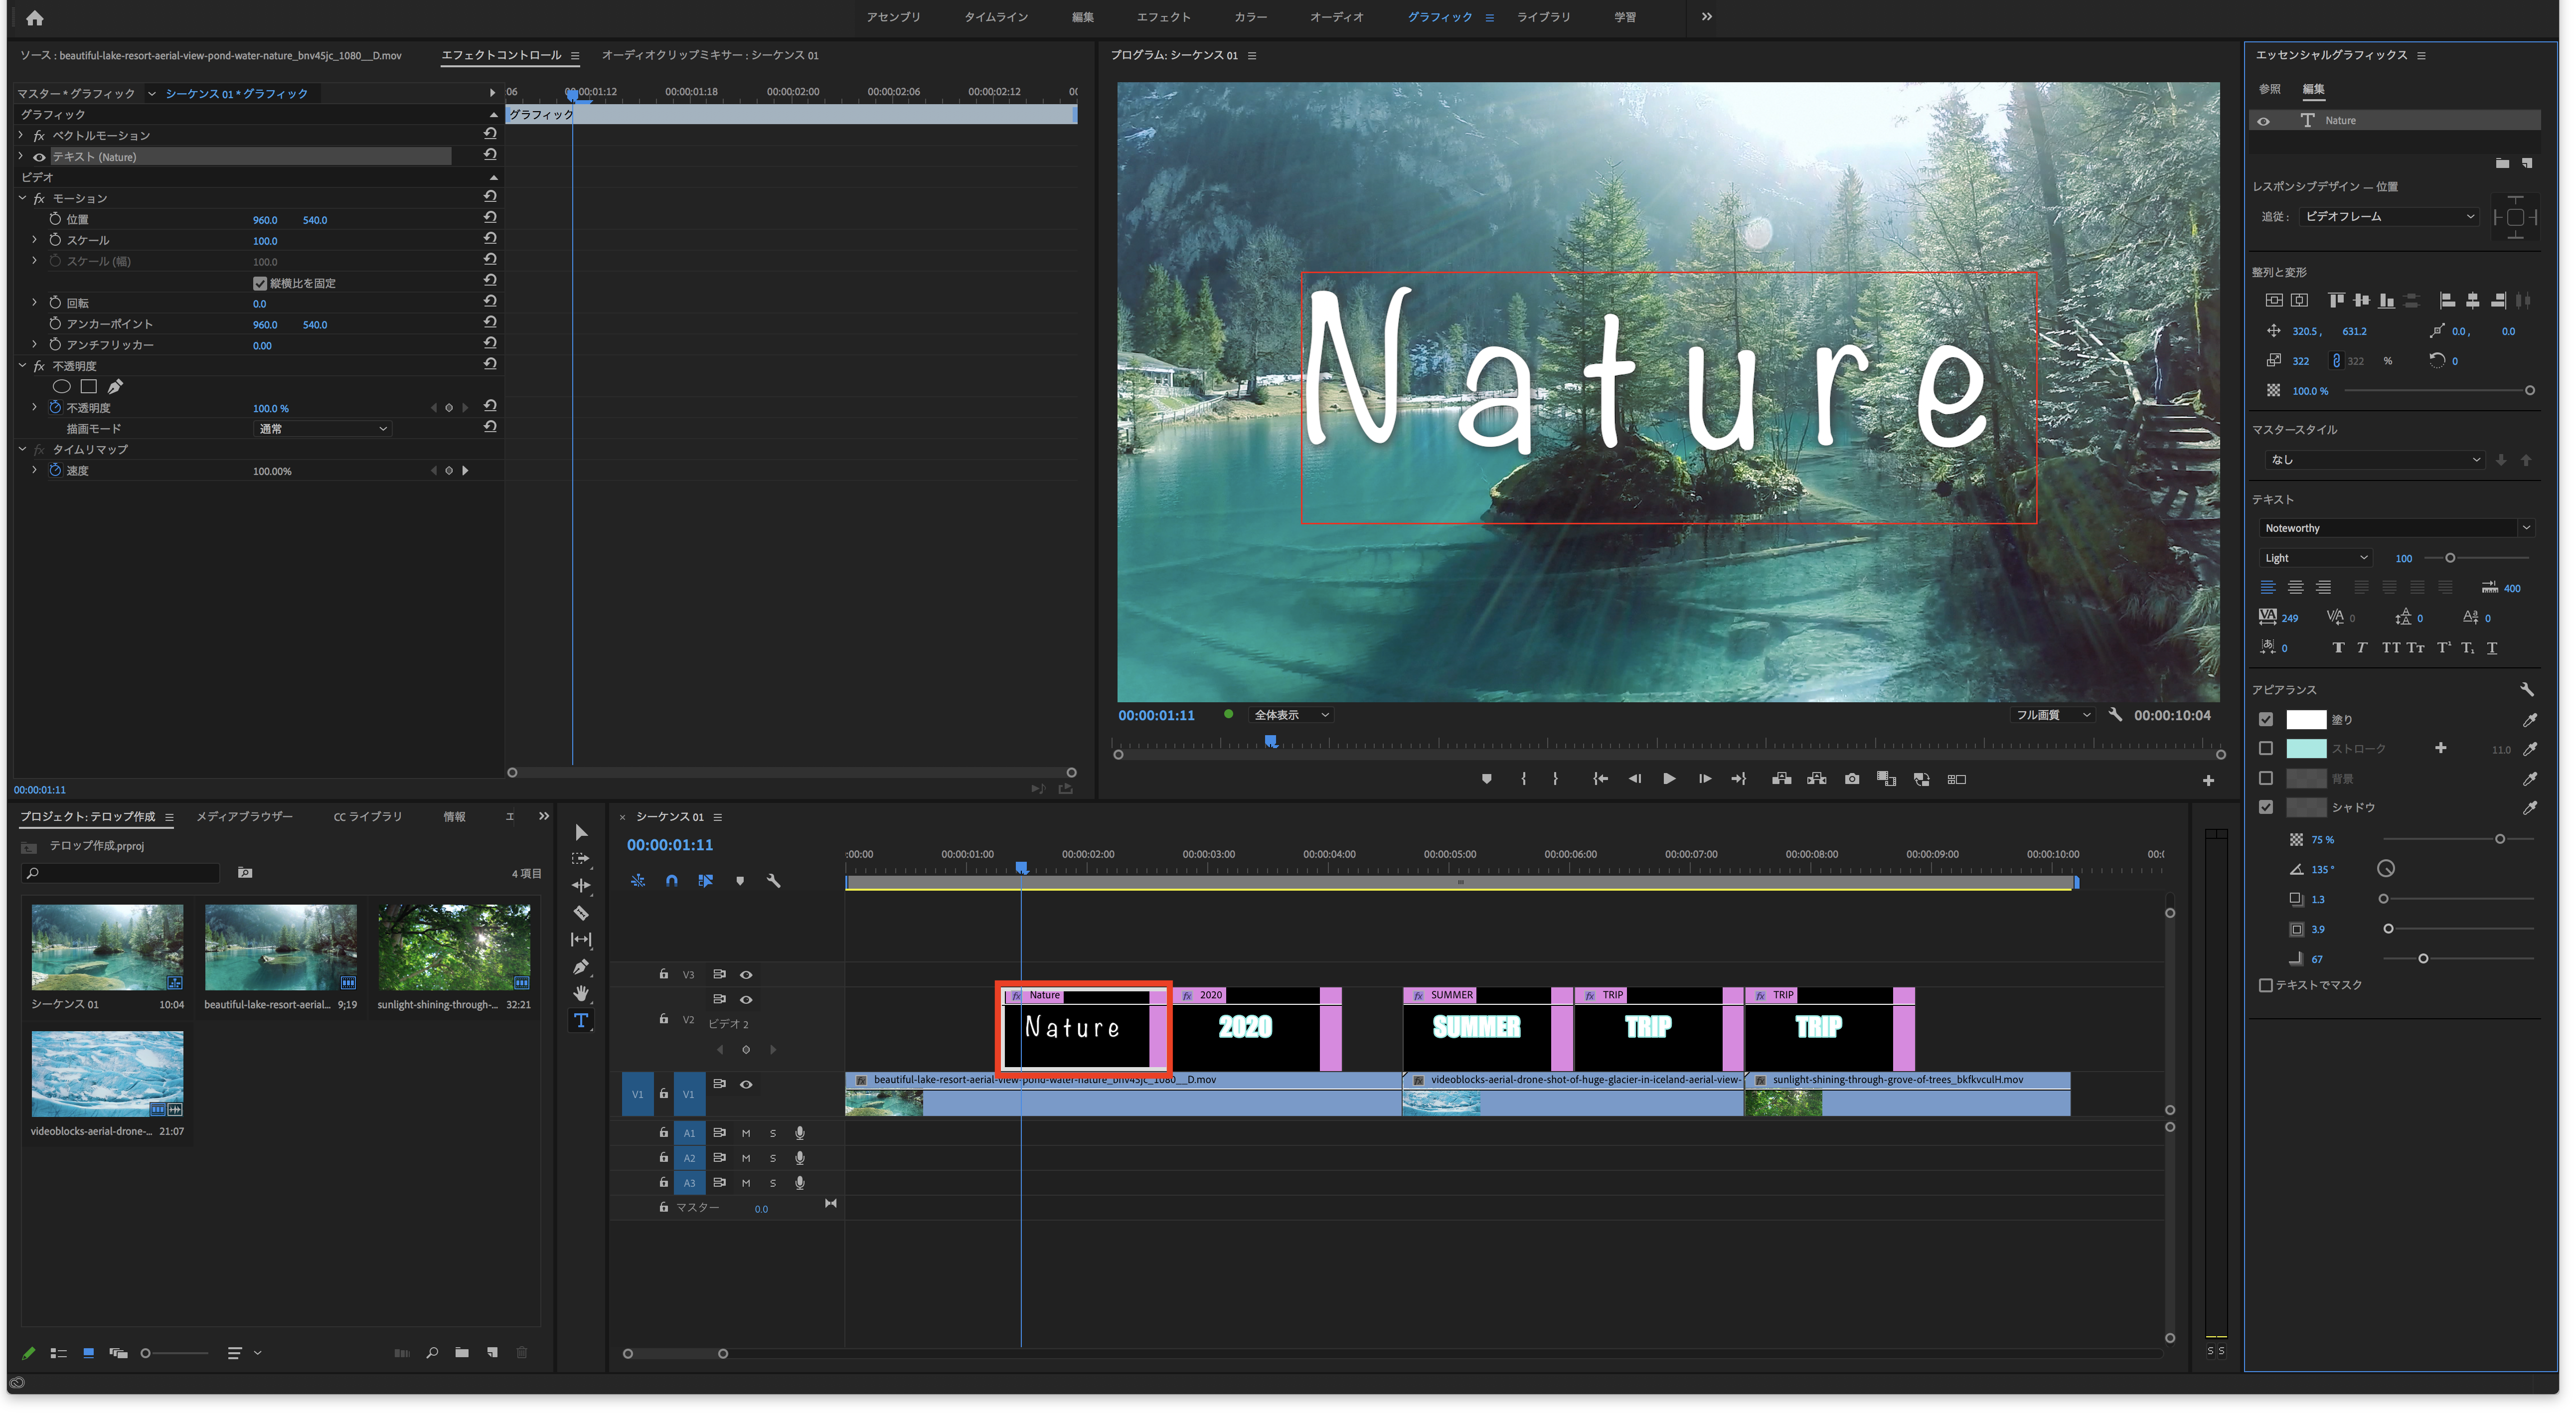Pick fill color with eyedropper

point(2530,720)
